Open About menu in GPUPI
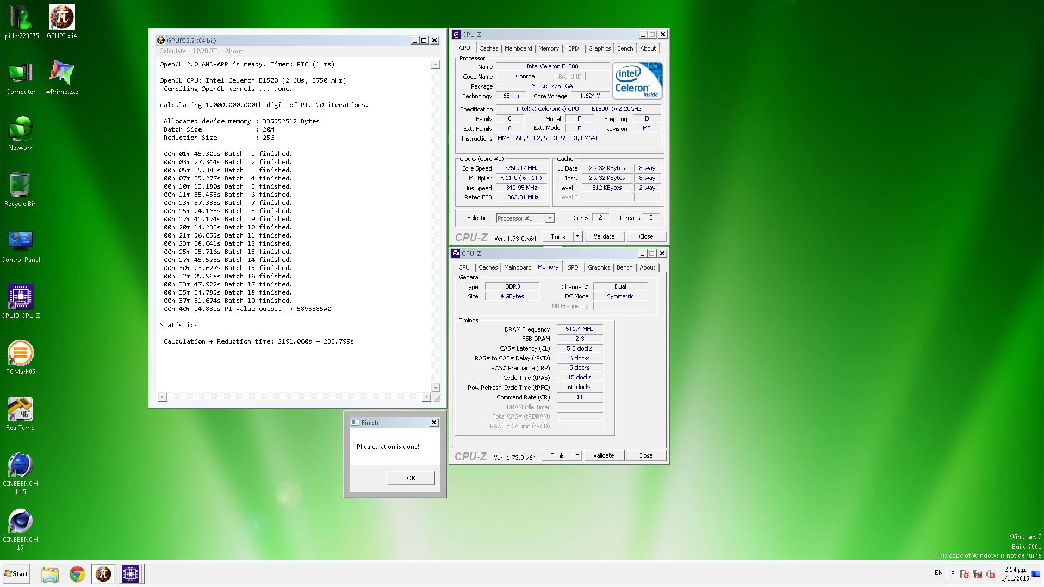The height and width of the screenshot is (587, 1044). pos(233,51)
